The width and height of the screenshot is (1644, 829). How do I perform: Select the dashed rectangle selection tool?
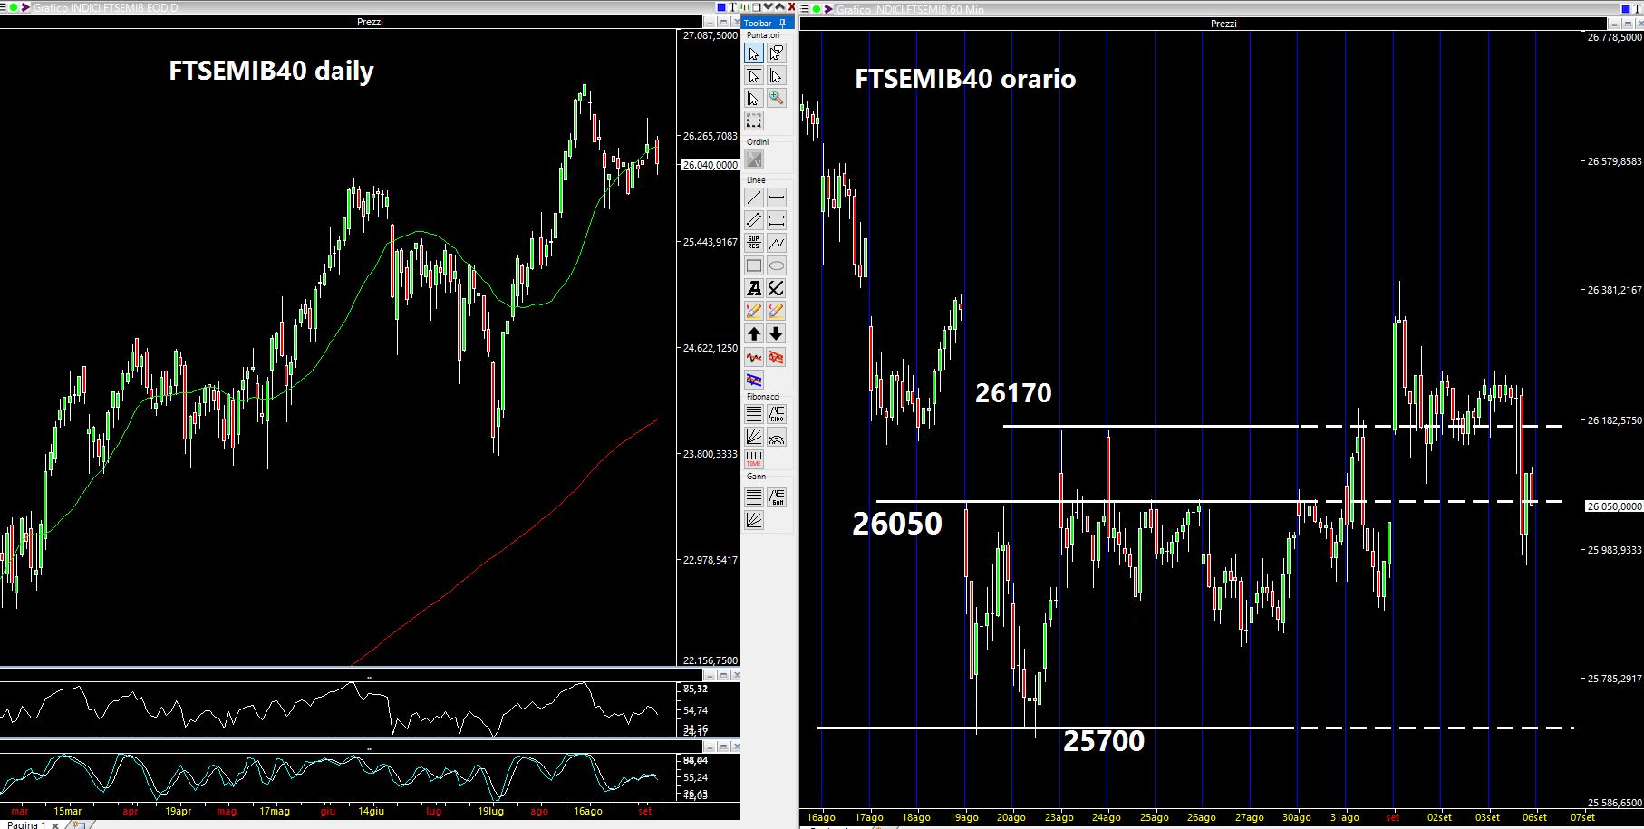click(x=754, y=120)
